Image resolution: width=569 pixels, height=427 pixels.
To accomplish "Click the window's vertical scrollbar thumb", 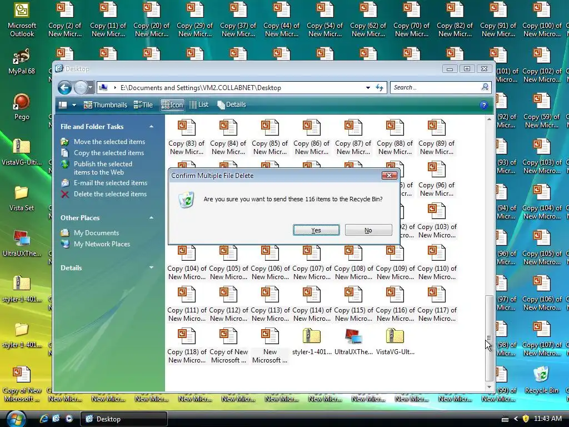I will pos(489,337).
